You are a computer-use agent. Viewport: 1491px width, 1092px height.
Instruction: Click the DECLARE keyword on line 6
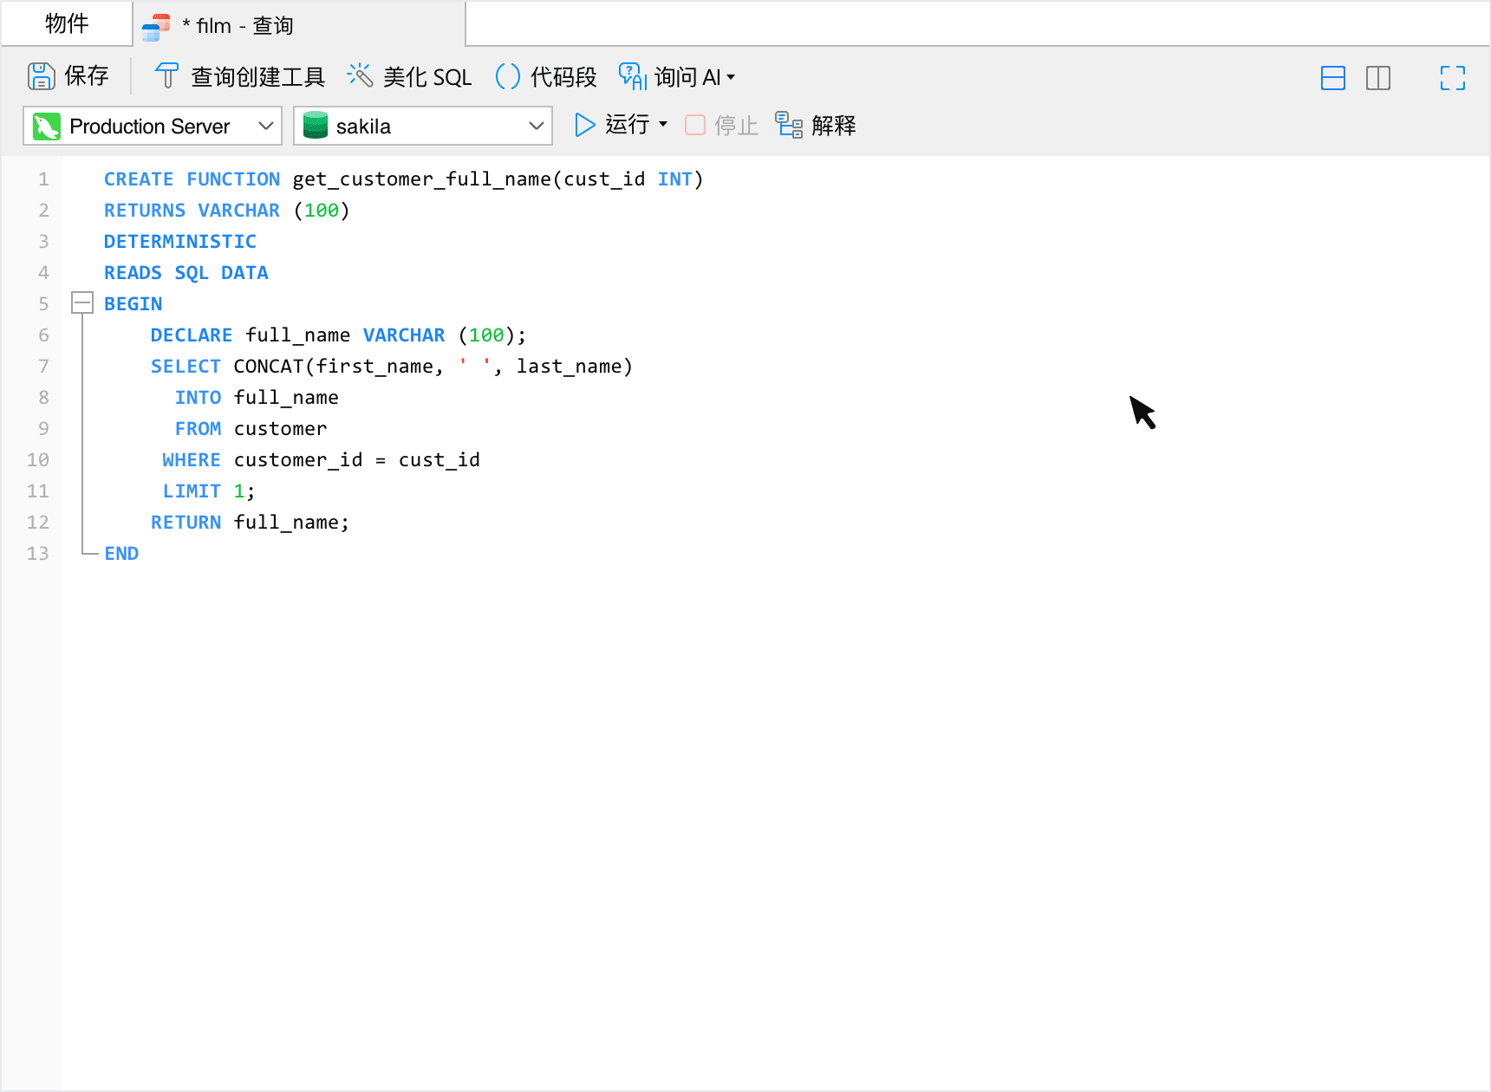tap(192, 335)
